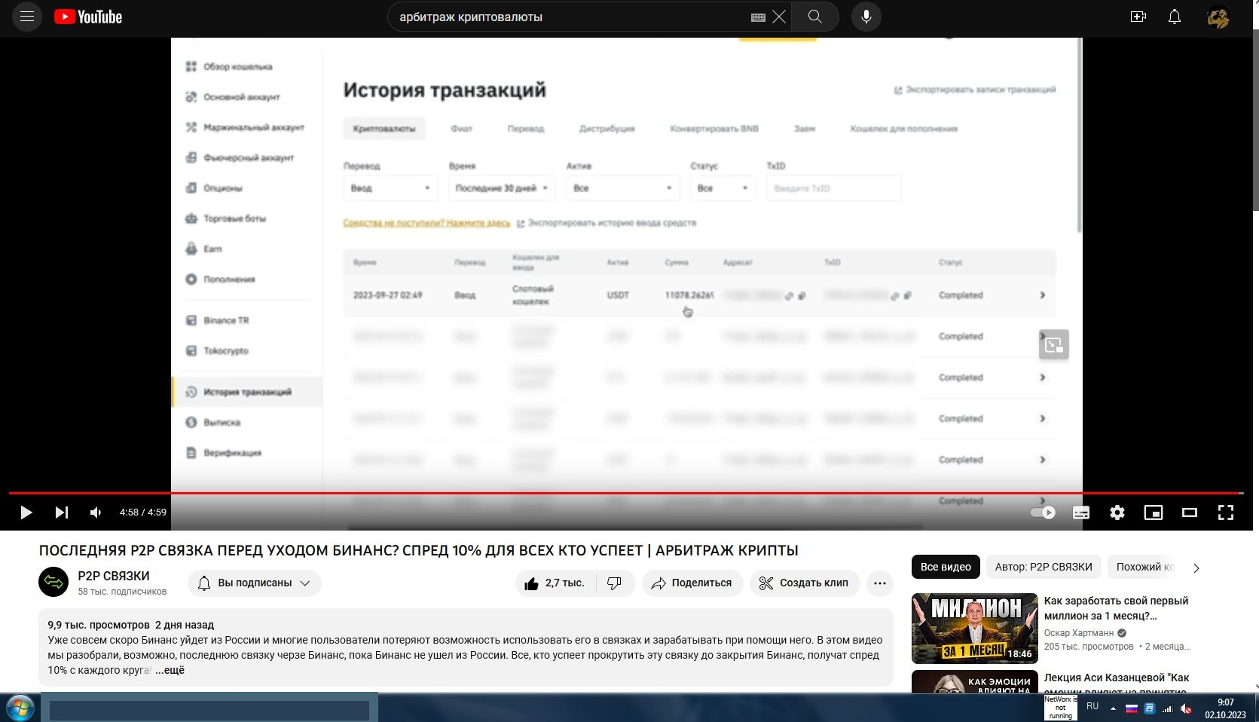Mute the video player volume
This screenshot has height=722, width=1259.
[x=96, y=512]
